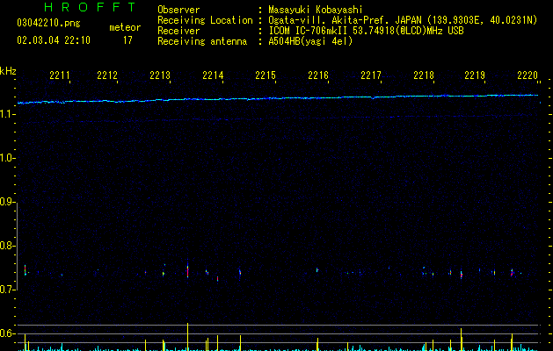Click the 0.9 frequency axis label
The image size is (553, 351).
8,202
